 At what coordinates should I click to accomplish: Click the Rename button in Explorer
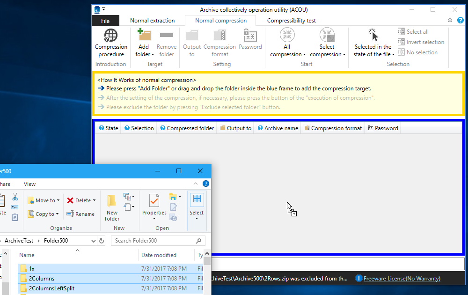[80, 214]
